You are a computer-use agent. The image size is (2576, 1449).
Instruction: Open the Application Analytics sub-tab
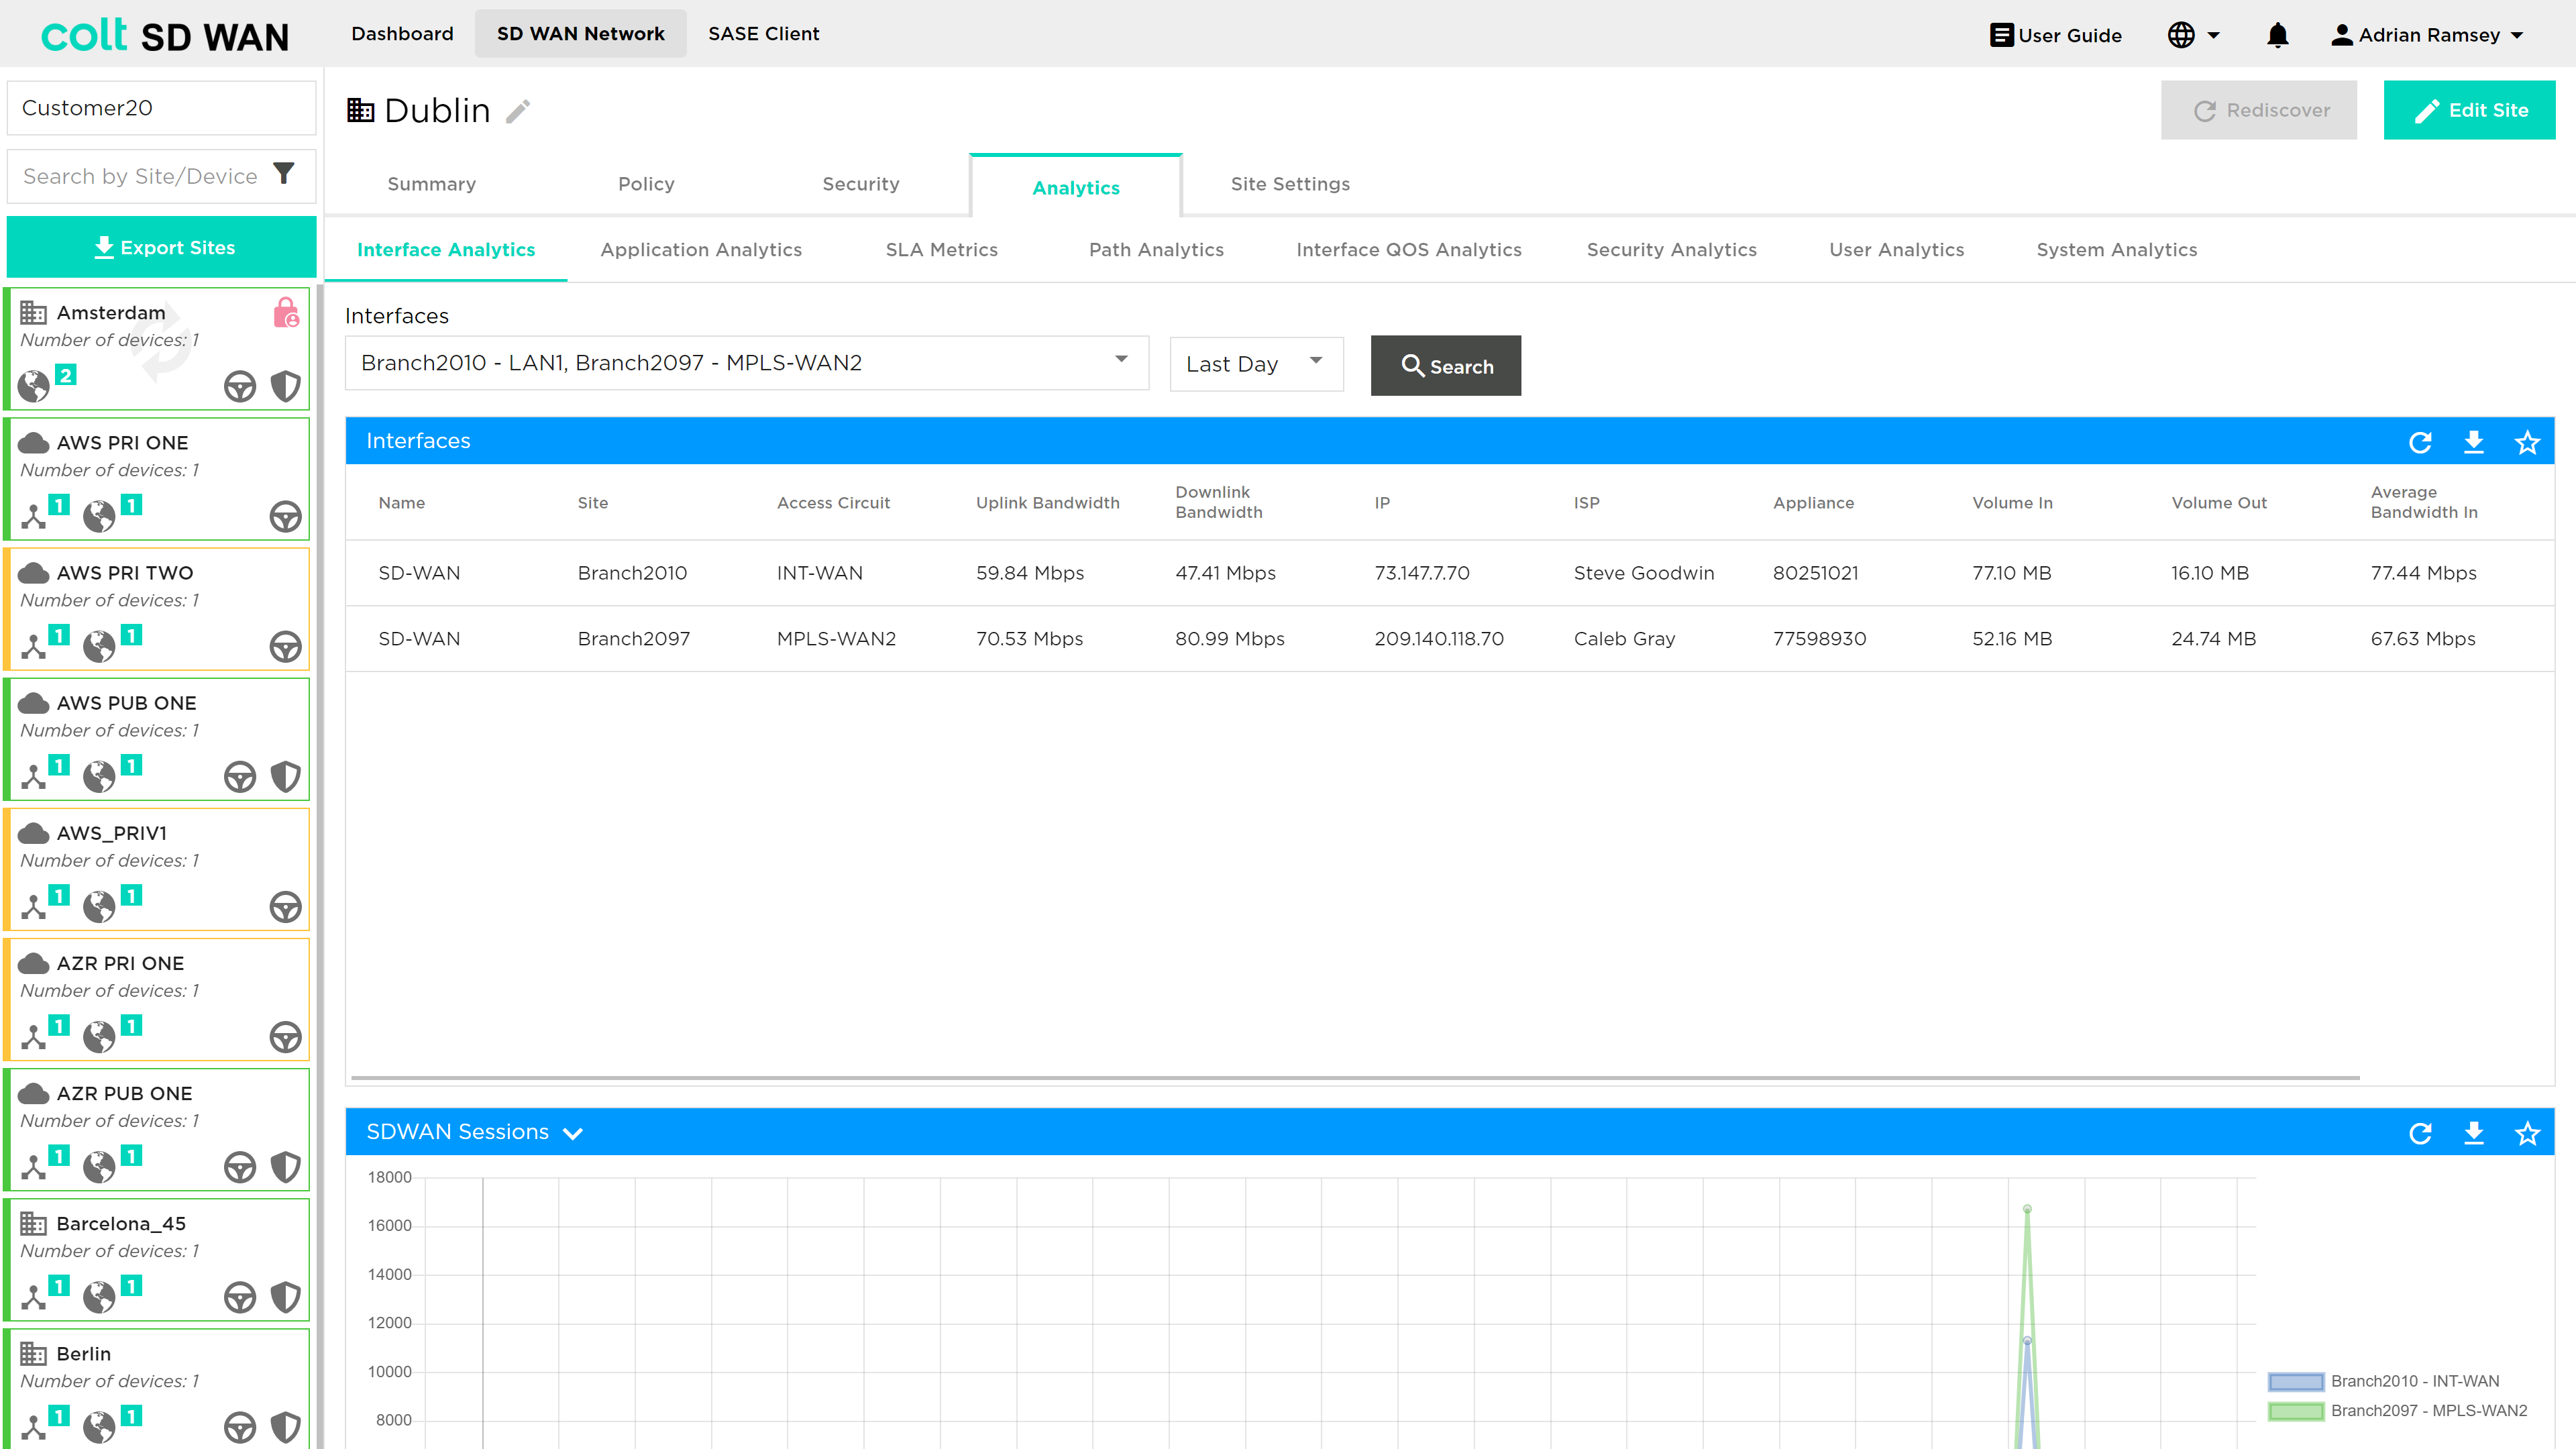tap(701, 250)
